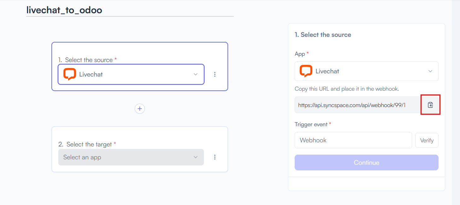Click the Livechat logo in source card
The height and width of the screenshot is (205, 460).
coord(70,74)
